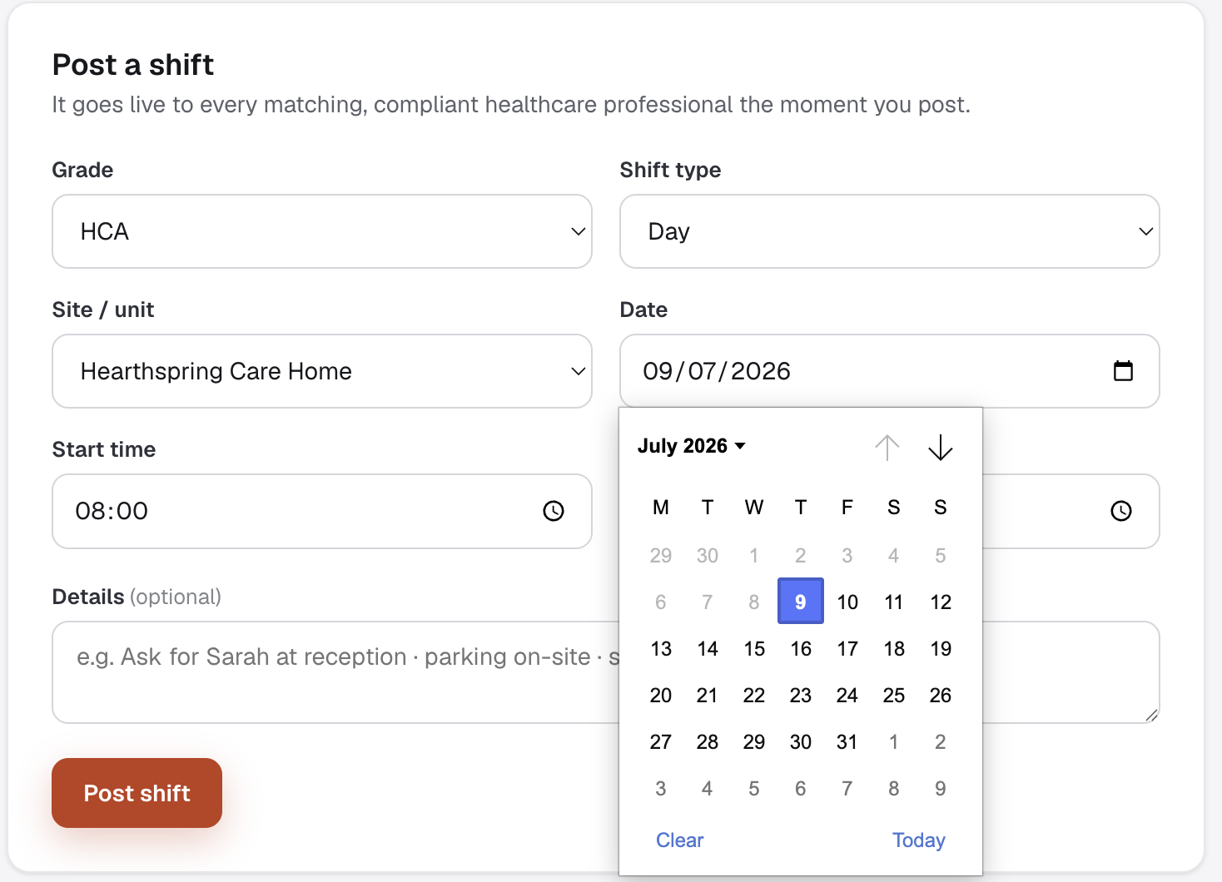The width and height of the screenshot is (1222, 882).
Task: Open the Shift type dropdown showing Day
Action: [890, 231]
